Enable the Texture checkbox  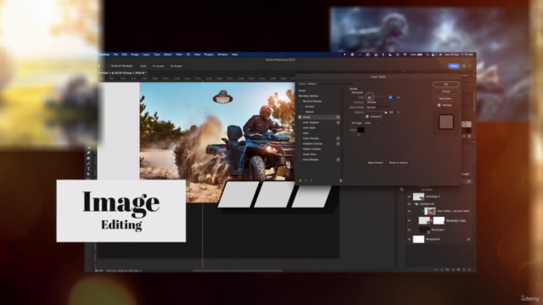(x=302, y=112)
